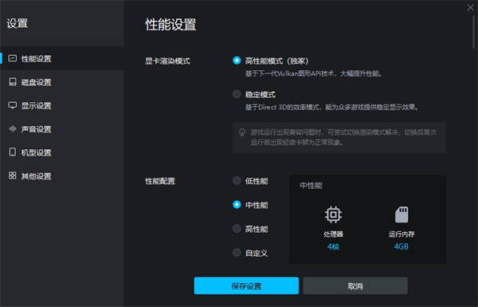The width and height of the screenshot is (478, 307).
Task: Click the 显示设置 monitor icon
Action: (x=13, y=105)
